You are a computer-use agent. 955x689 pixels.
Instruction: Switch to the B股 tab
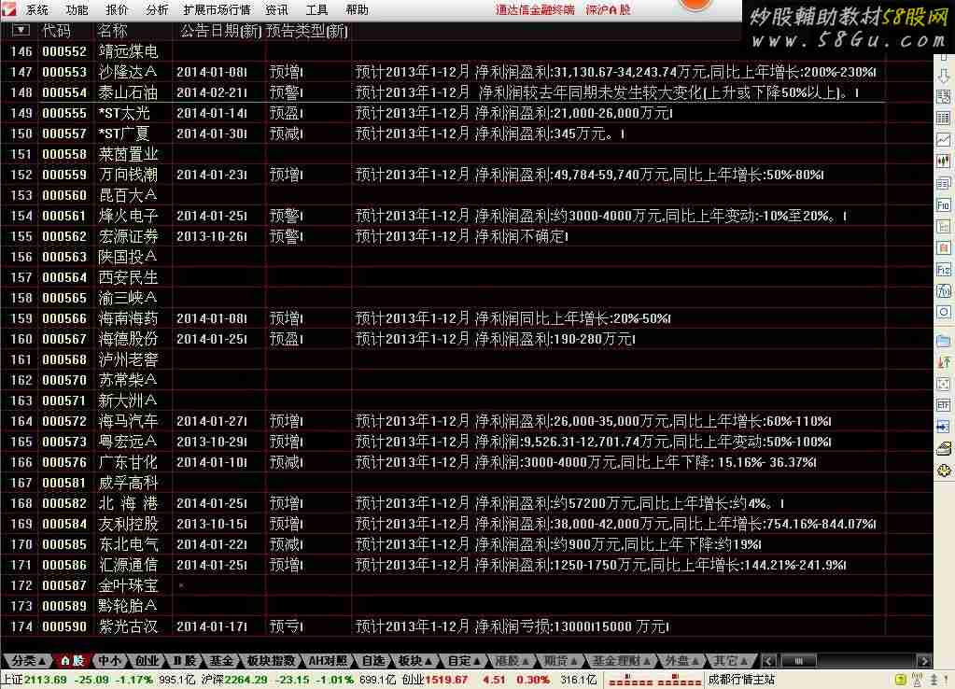click(185, 661)
